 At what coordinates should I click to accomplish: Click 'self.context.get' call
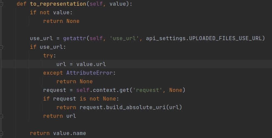[x=103, y=90]
